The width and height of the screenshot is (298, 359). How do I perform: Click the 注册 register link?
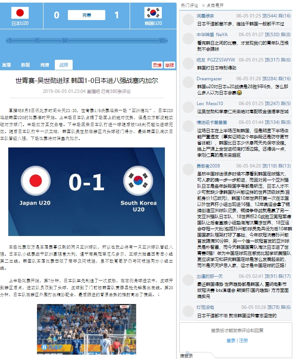coord(243,340)
